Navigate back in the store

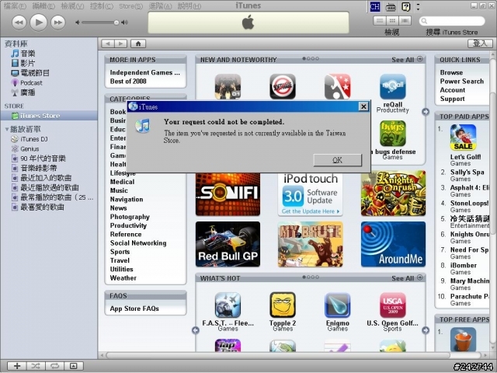108,44
